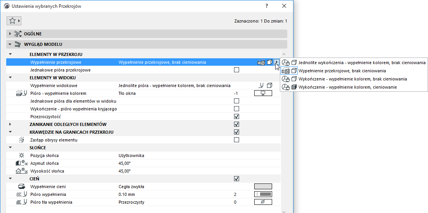Collapse KRAWĘDZIE NA GRANICACH PRZEKROJU group
This screenshot has width=428, height=213.
[x=10, y=132]
